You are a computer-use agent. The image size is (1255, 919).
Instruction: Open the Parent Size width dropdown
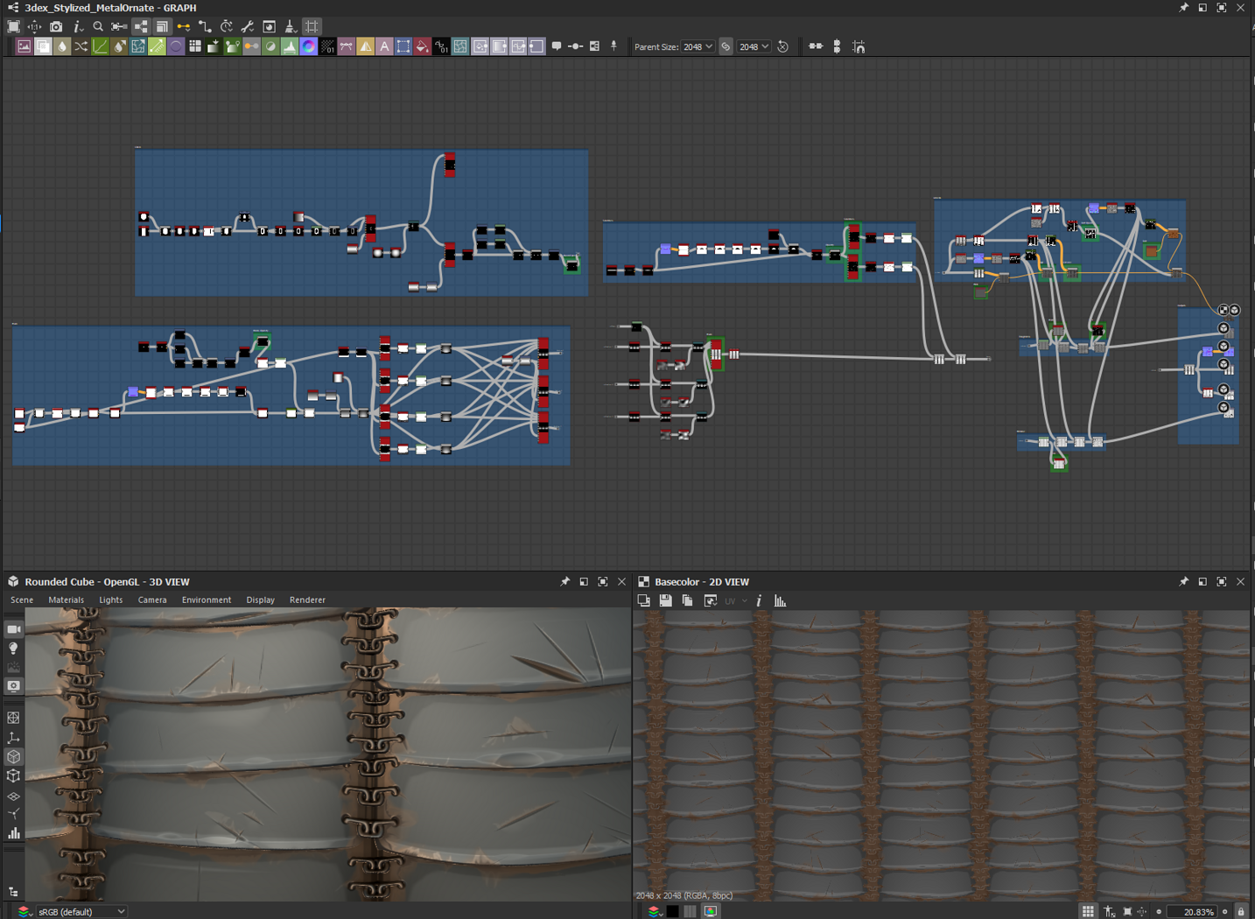coord(698,46)
